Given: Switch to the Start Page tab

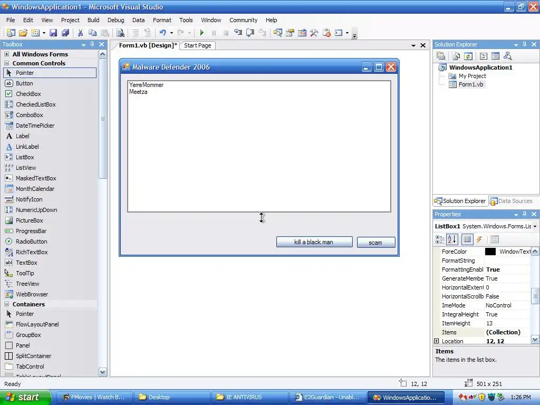Looking at the screenshot, I should (198, 45).
